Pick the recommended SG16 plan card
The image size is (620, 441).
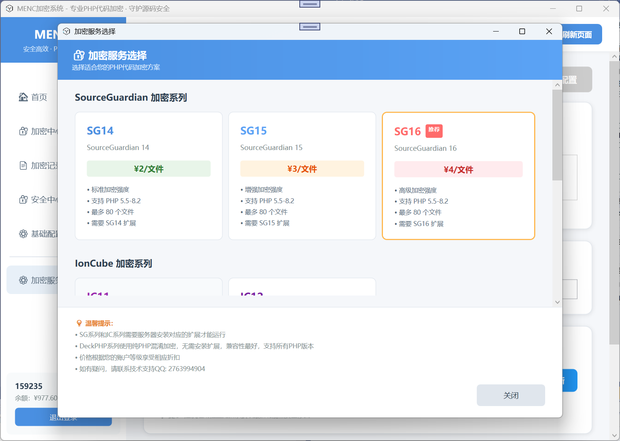459,176
